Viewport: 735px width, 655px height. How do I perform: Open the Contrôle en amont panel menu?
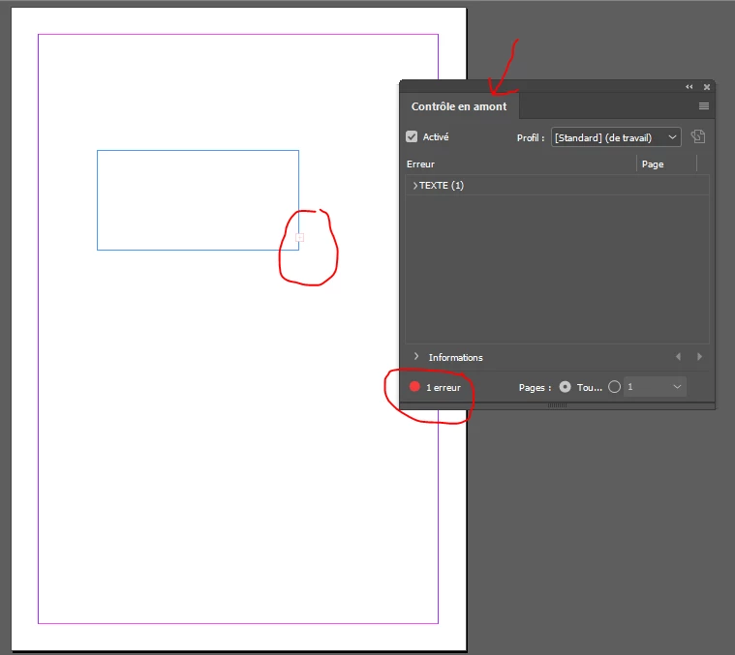pos(704,106)
